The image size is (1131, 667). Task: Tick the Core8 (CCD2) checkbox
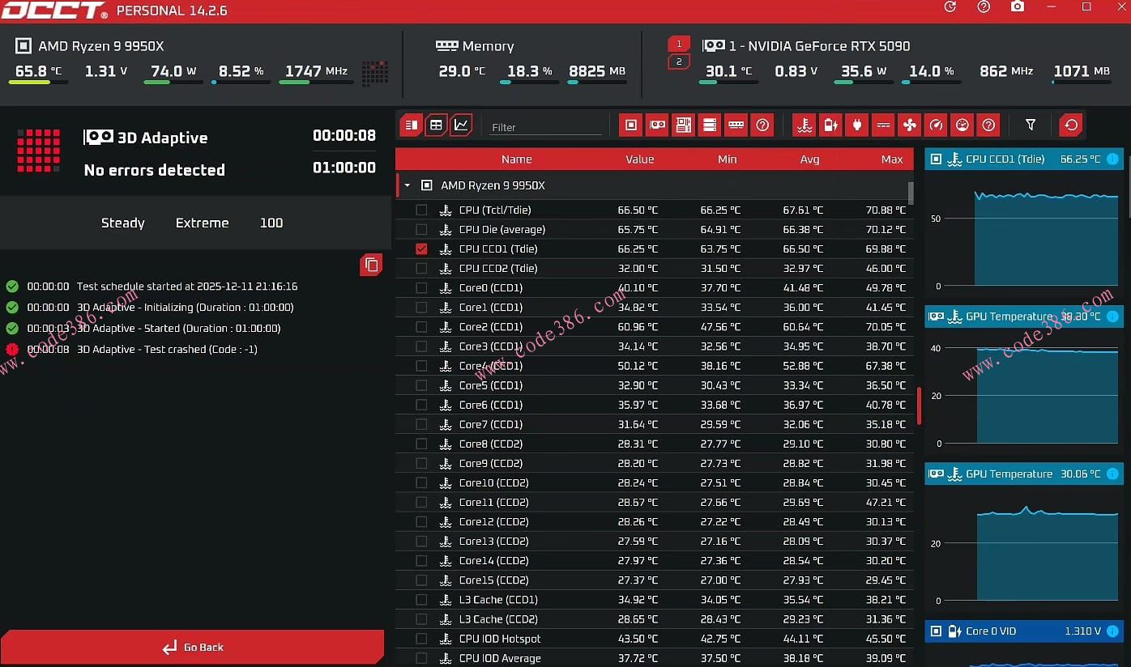point(421,444)
